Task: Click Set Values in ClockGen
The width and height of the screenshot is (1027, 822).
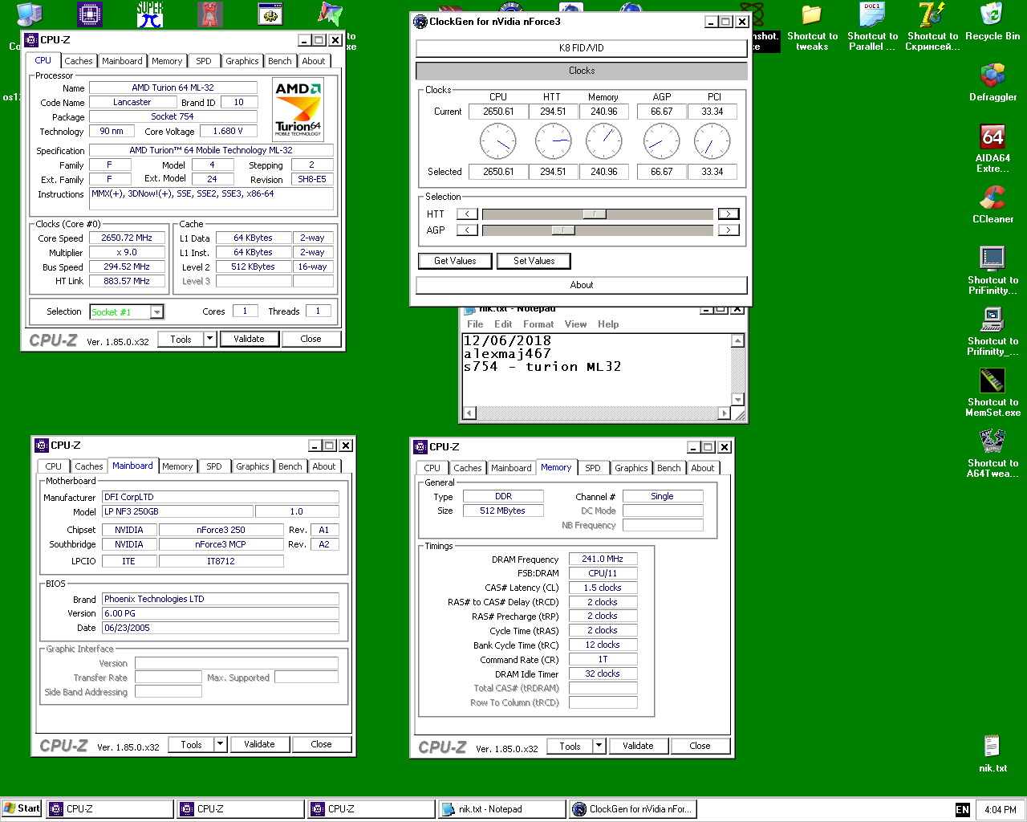Action: pos(534,261)
